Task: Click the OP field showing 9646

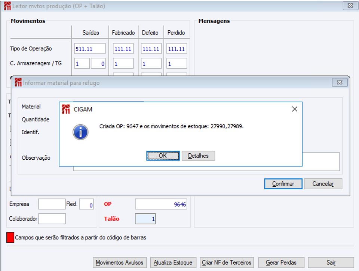Action: pyautogui.click(x=161, y=204)
